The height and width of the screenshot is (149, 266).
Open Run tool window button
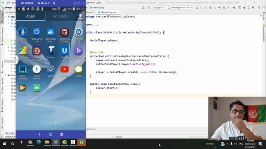click(10, 133)
